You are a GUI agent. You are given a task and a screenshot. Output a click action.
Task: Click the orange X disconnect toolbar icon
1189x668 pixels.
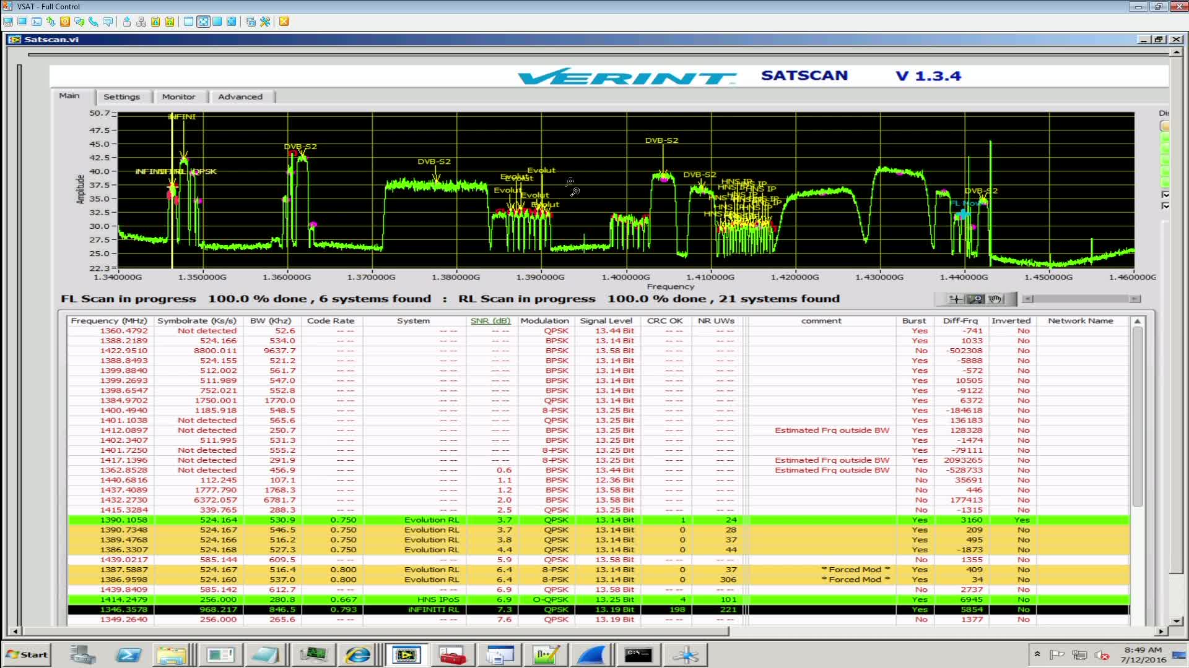284,22
